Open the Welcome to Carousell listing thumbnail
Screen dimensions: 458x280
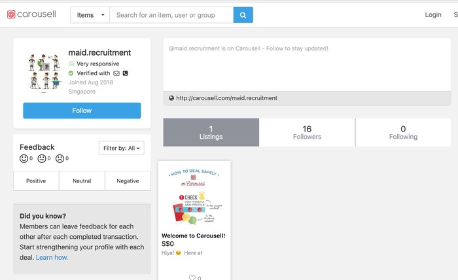click(x=194, y=196)
